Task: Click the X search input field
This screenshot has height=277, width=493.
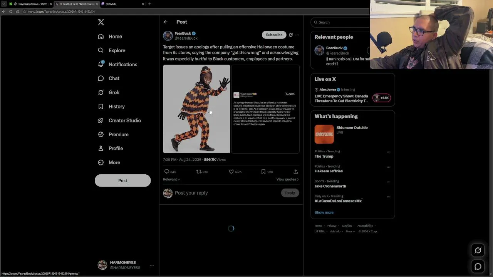Action: [340, 22]
